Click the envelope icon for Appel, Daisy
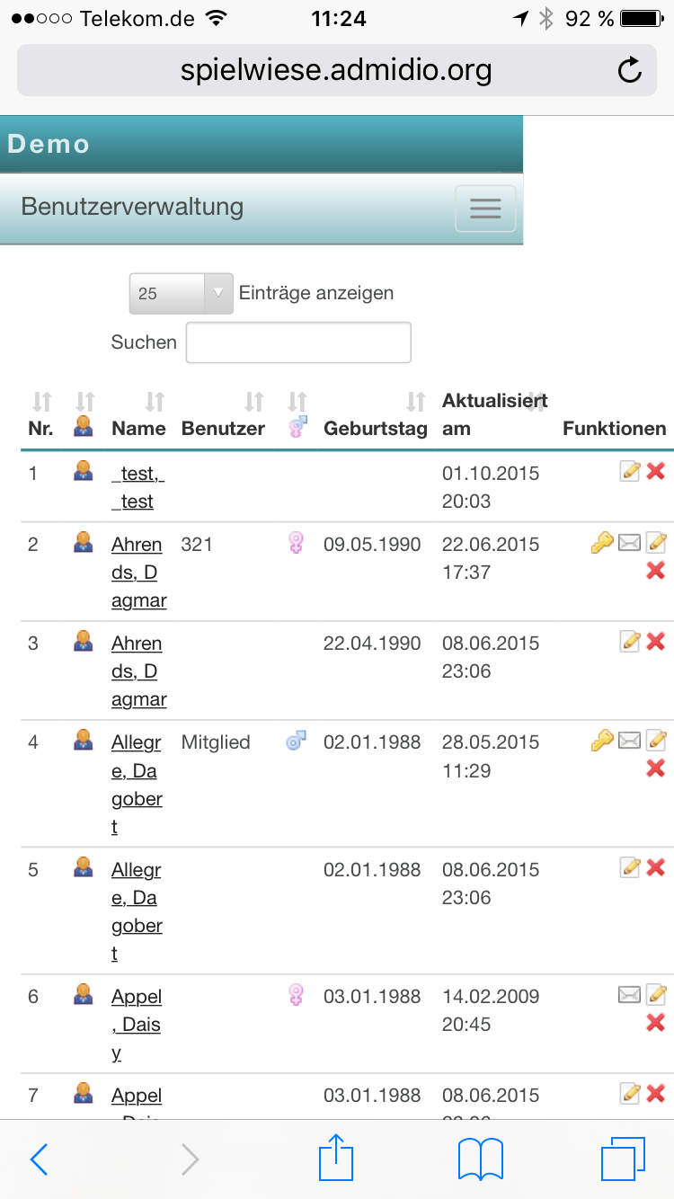 pyautogui.click(x=630, y=994)
